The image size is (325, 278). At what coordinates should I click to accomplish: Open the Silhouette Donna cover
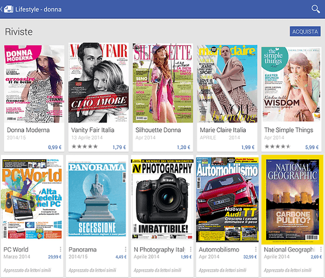point(162,83)
